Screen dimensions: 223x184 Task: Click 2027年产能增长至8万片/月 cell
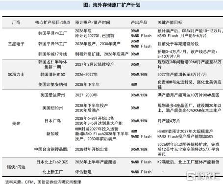click(x=182, y=75)
